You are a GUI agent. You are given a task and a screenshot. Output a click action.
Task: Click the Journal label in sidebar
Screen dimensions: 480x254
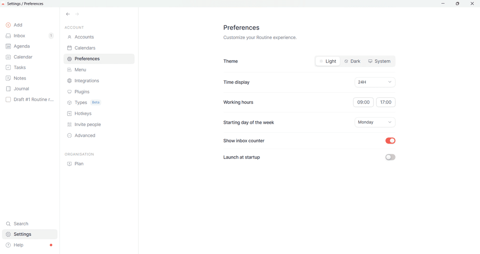tap(22, 89)
